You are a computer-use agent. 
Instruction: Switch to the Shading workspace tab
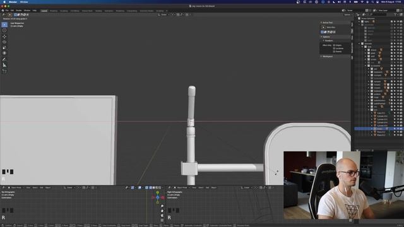98,11
